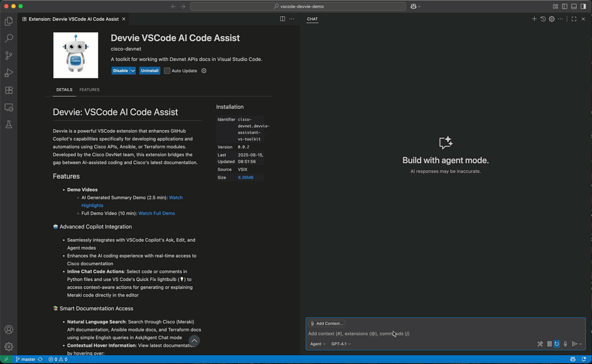Switch to the Features tab
Viewport: 592px width, 364px height.
89,90
